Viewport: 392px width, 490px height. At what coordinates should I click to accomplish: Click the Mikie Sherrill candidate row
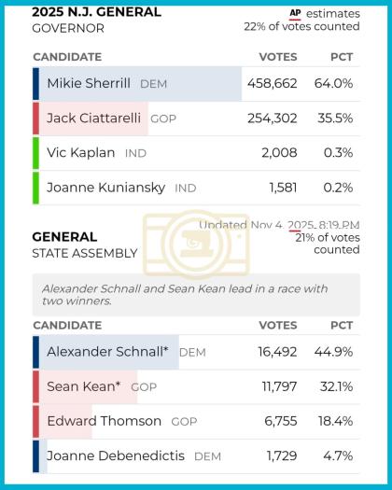click(x=196, y=84)
